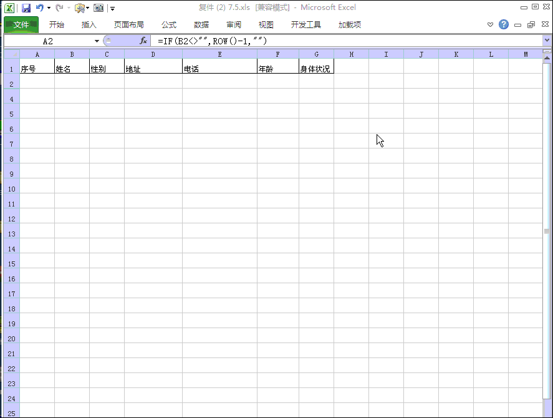Open the 文件 (File) tab
The width and height of the screenshot is (553, 418).
pos(21,25)
